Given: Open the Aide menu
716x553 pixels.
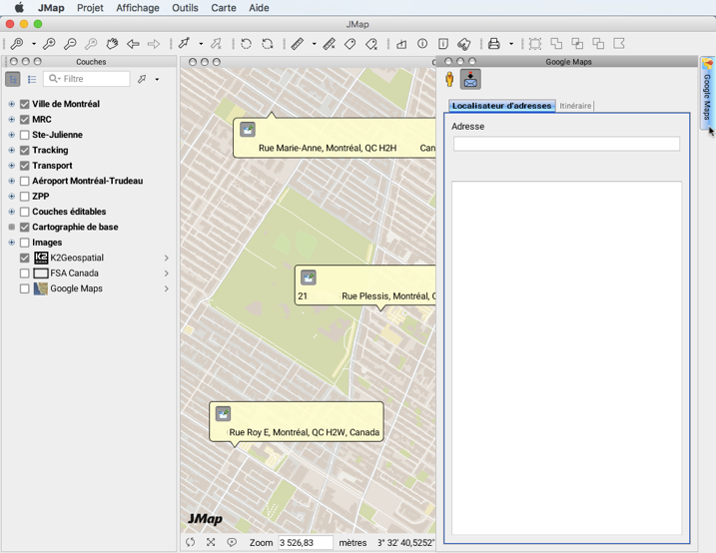Looking at the screenshot, I should [259, 8].
